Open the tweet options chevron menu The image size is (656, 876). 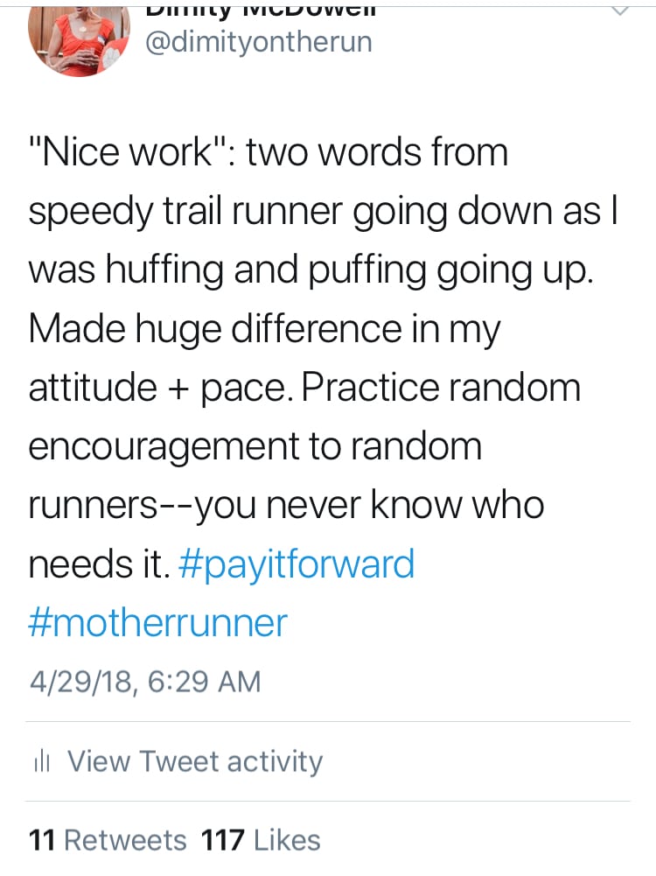618,11
